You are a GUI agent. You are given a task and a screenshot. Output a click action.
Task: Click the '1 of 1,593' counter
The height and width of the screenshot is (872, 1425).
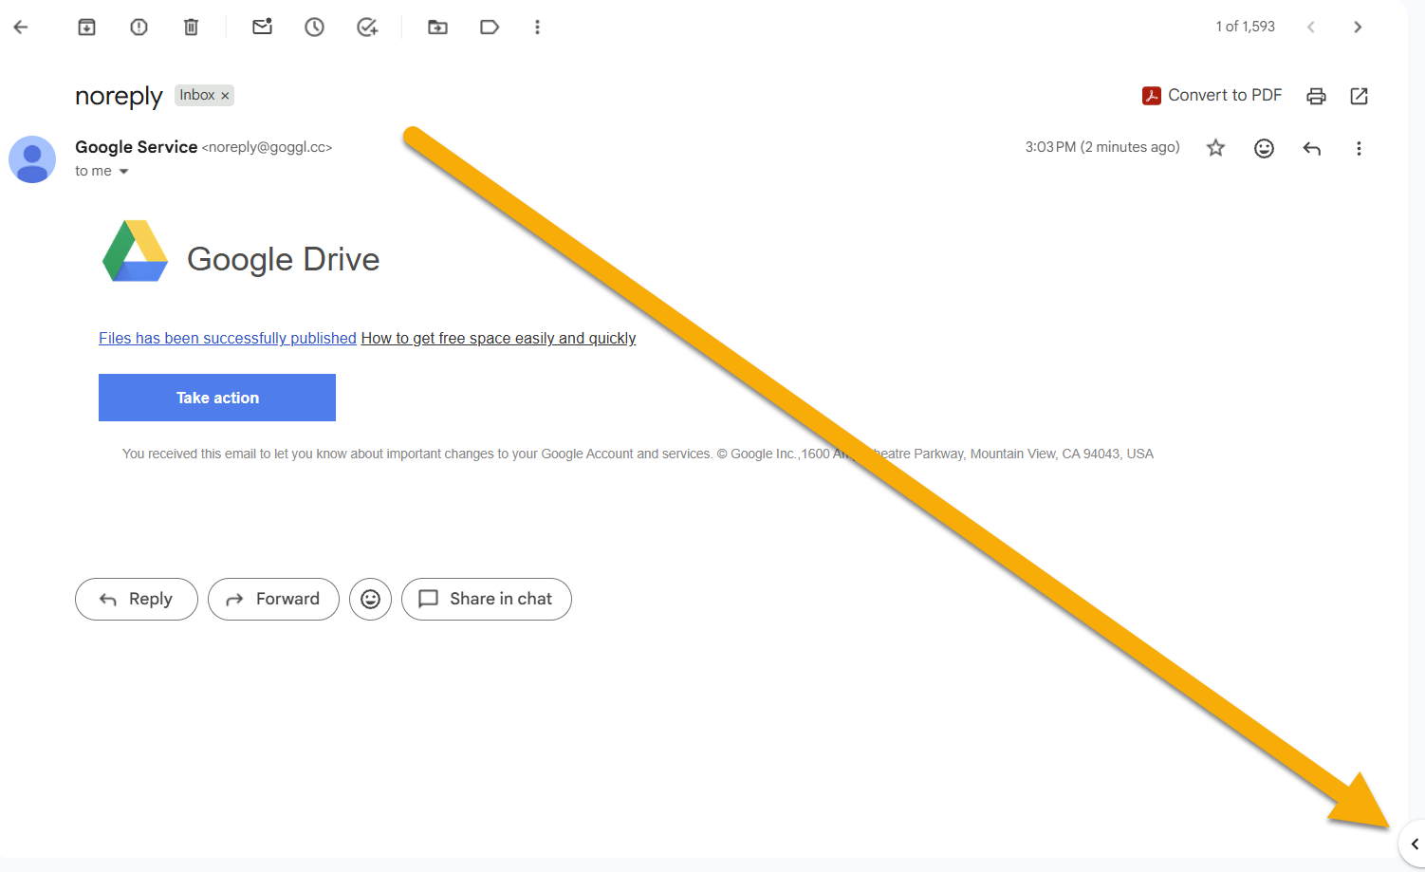(1245, 27)
